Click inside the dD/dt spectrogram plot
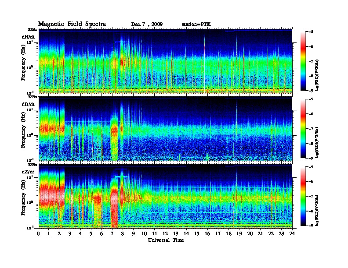Viewport: 348px width, 268px height. (x=165, y=129)
